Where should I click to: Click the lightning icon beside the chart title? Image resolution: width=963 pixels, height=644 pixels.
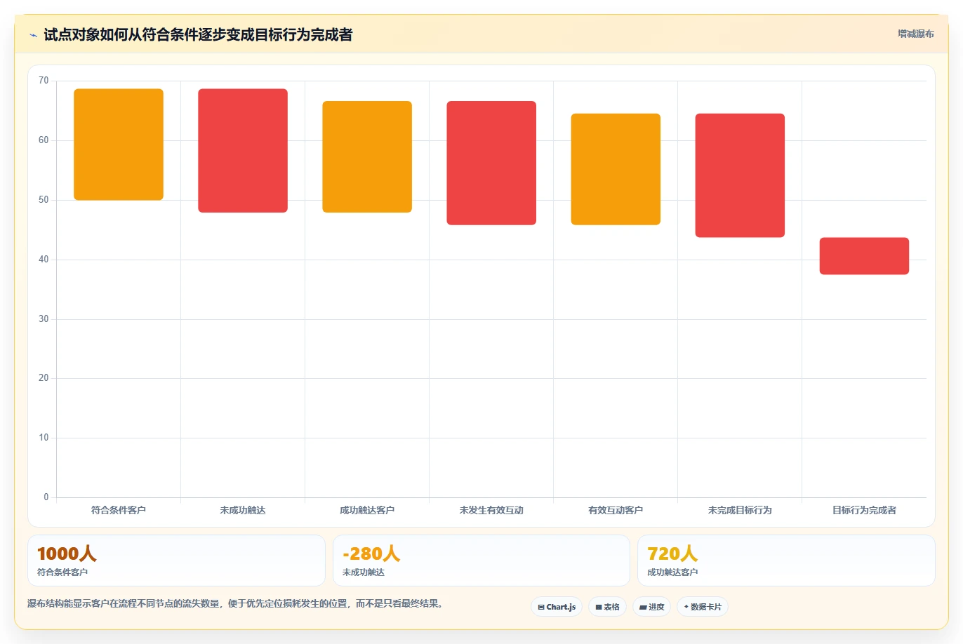coord(33,35)
